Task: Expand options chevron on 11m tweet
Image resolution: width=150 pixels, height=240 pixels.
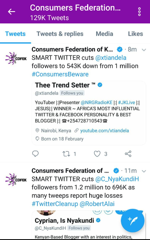Action: 144,171
